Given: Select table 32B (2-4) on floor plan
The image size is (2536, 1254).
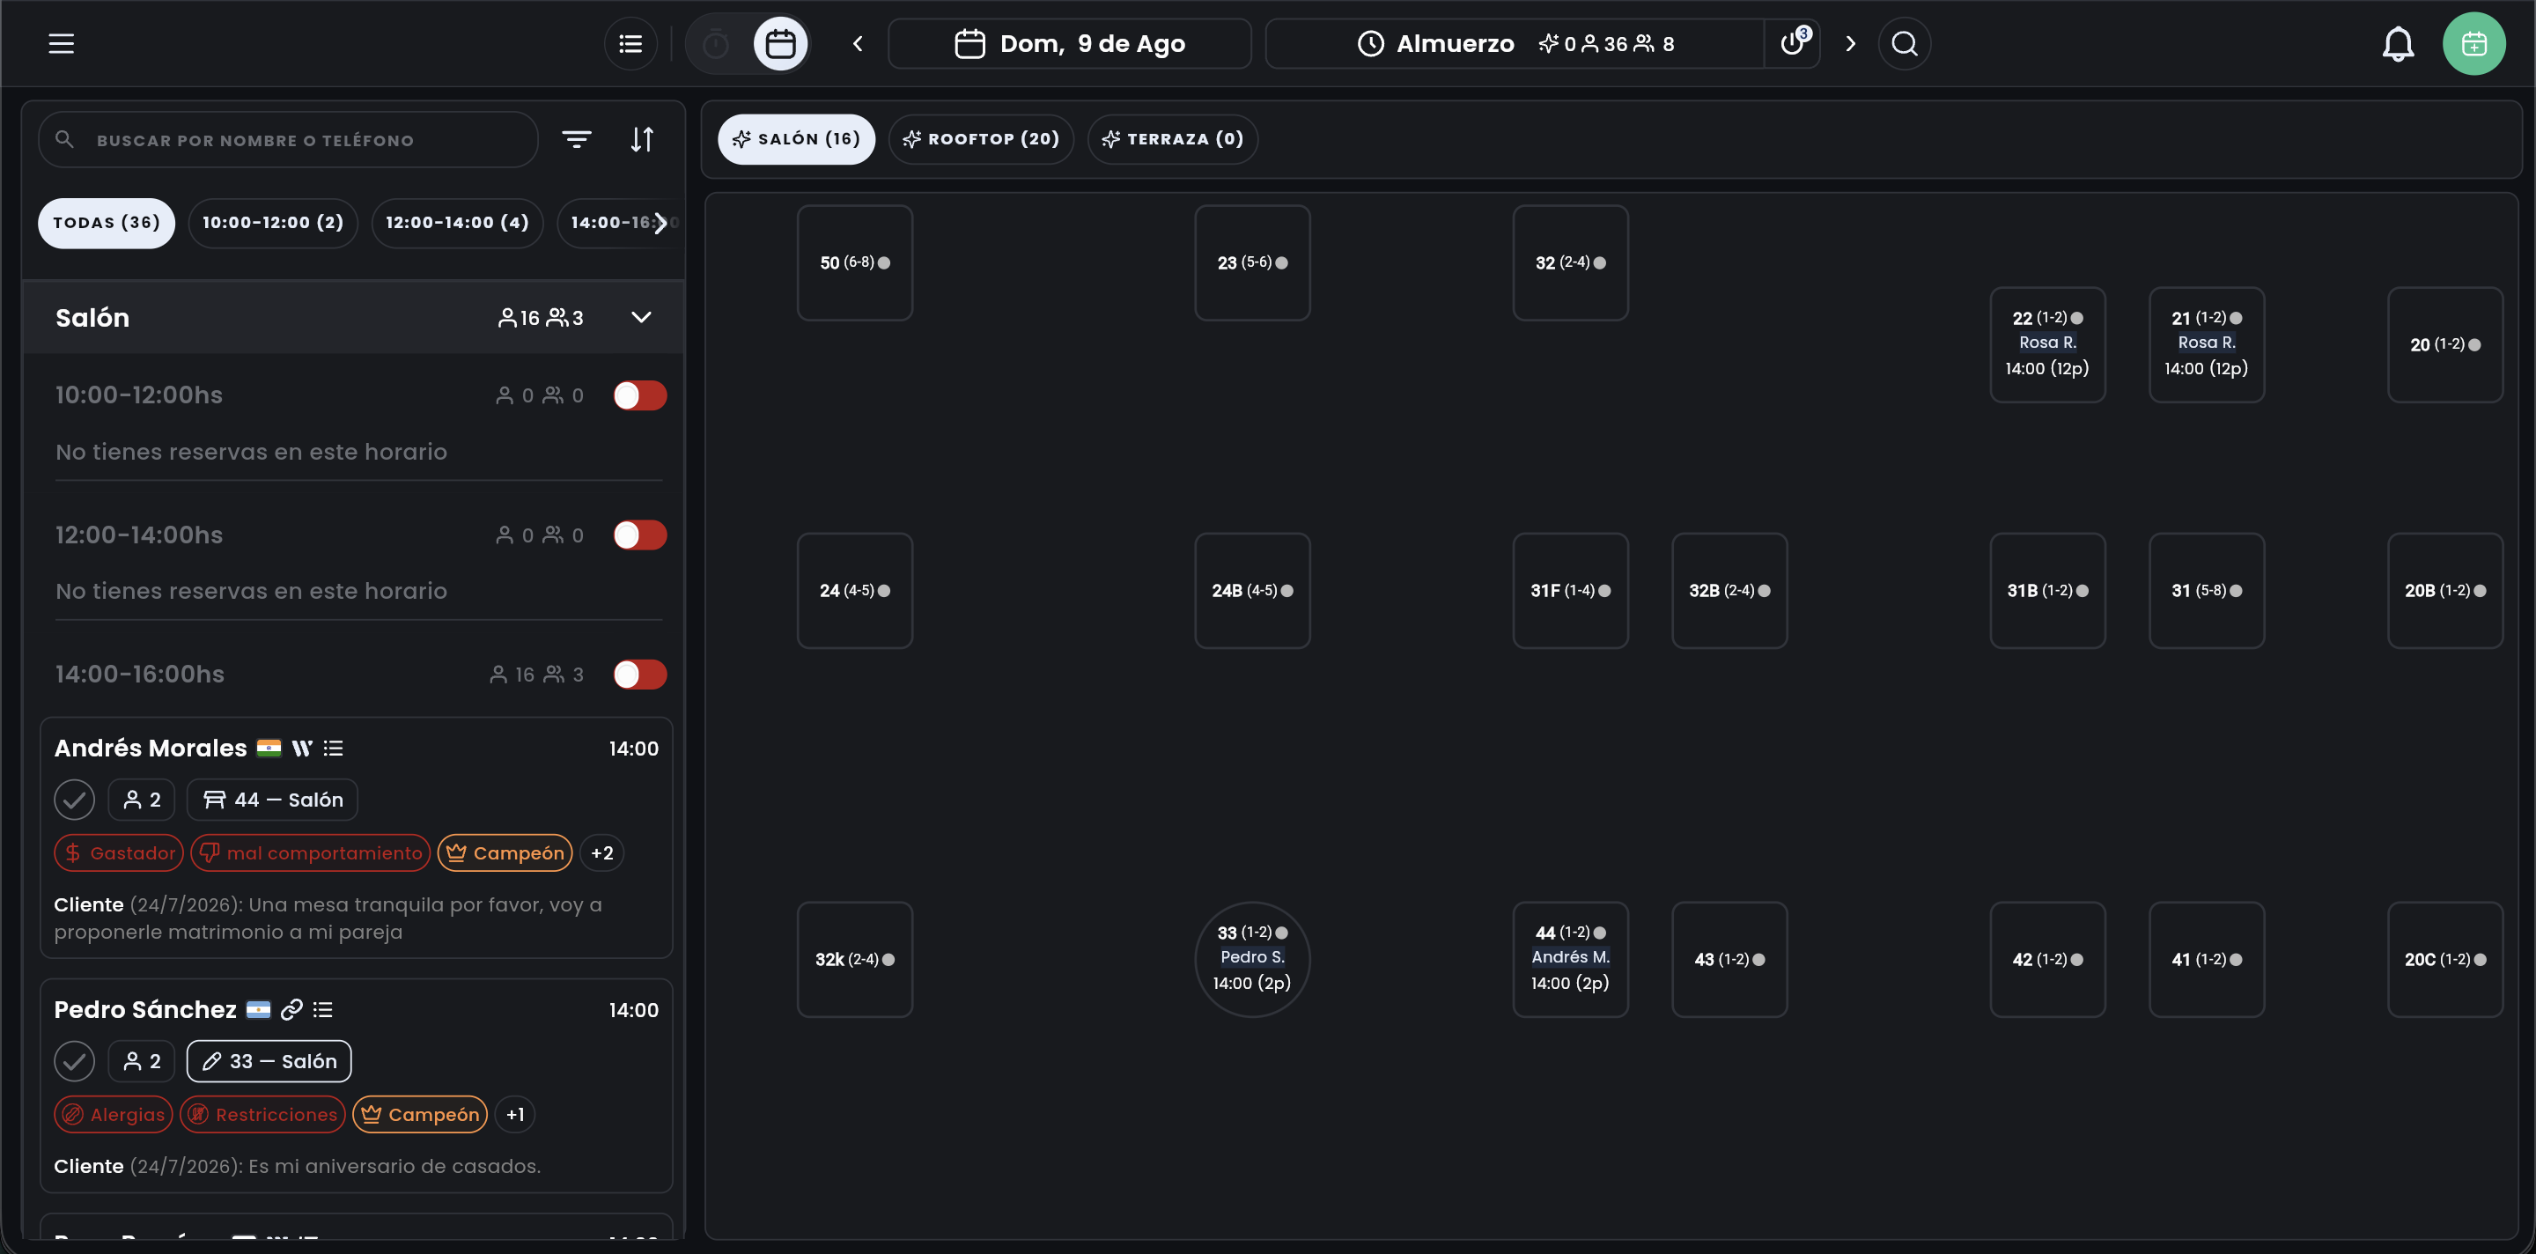Looking at the screenshot, I should pos(1729,591).
